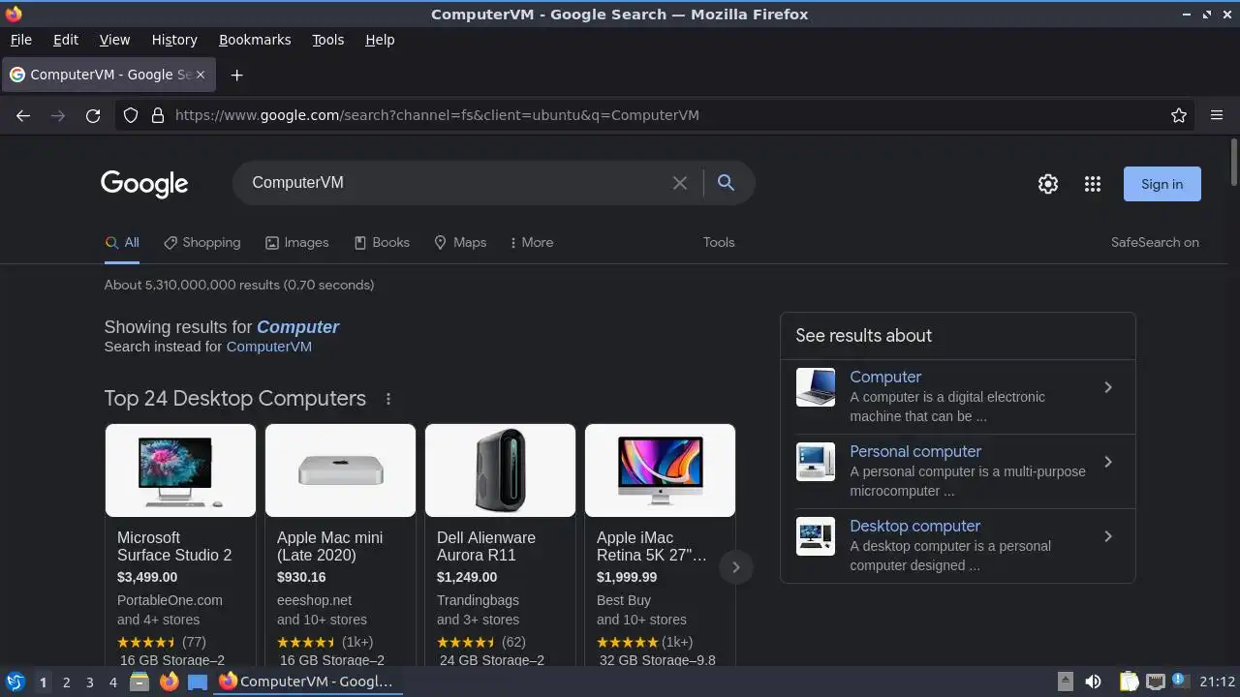Screen dimensions: 1240x697
Task: Advance the product carousel to the right
Action: pyautogui.click(x=735, y=567)
